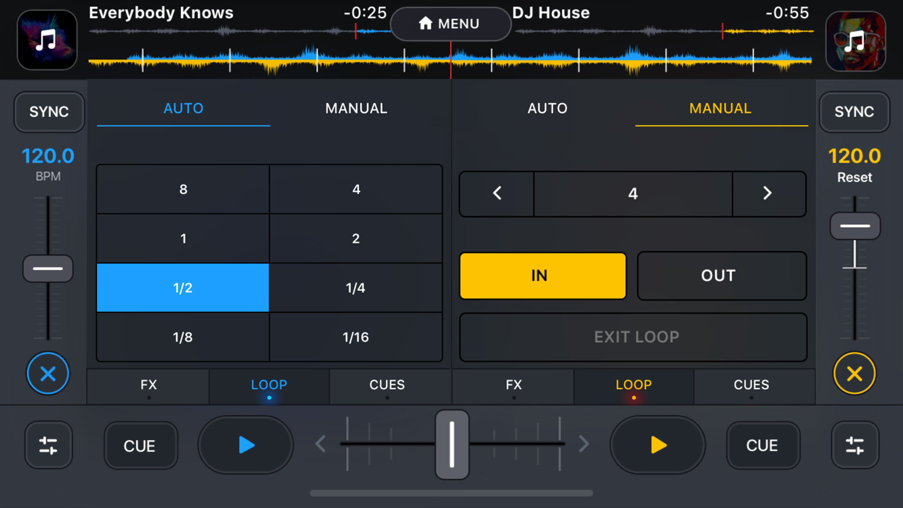903x508 pixels.
Task: Seek in right deck overview waveform
Action: coord(665,31)
